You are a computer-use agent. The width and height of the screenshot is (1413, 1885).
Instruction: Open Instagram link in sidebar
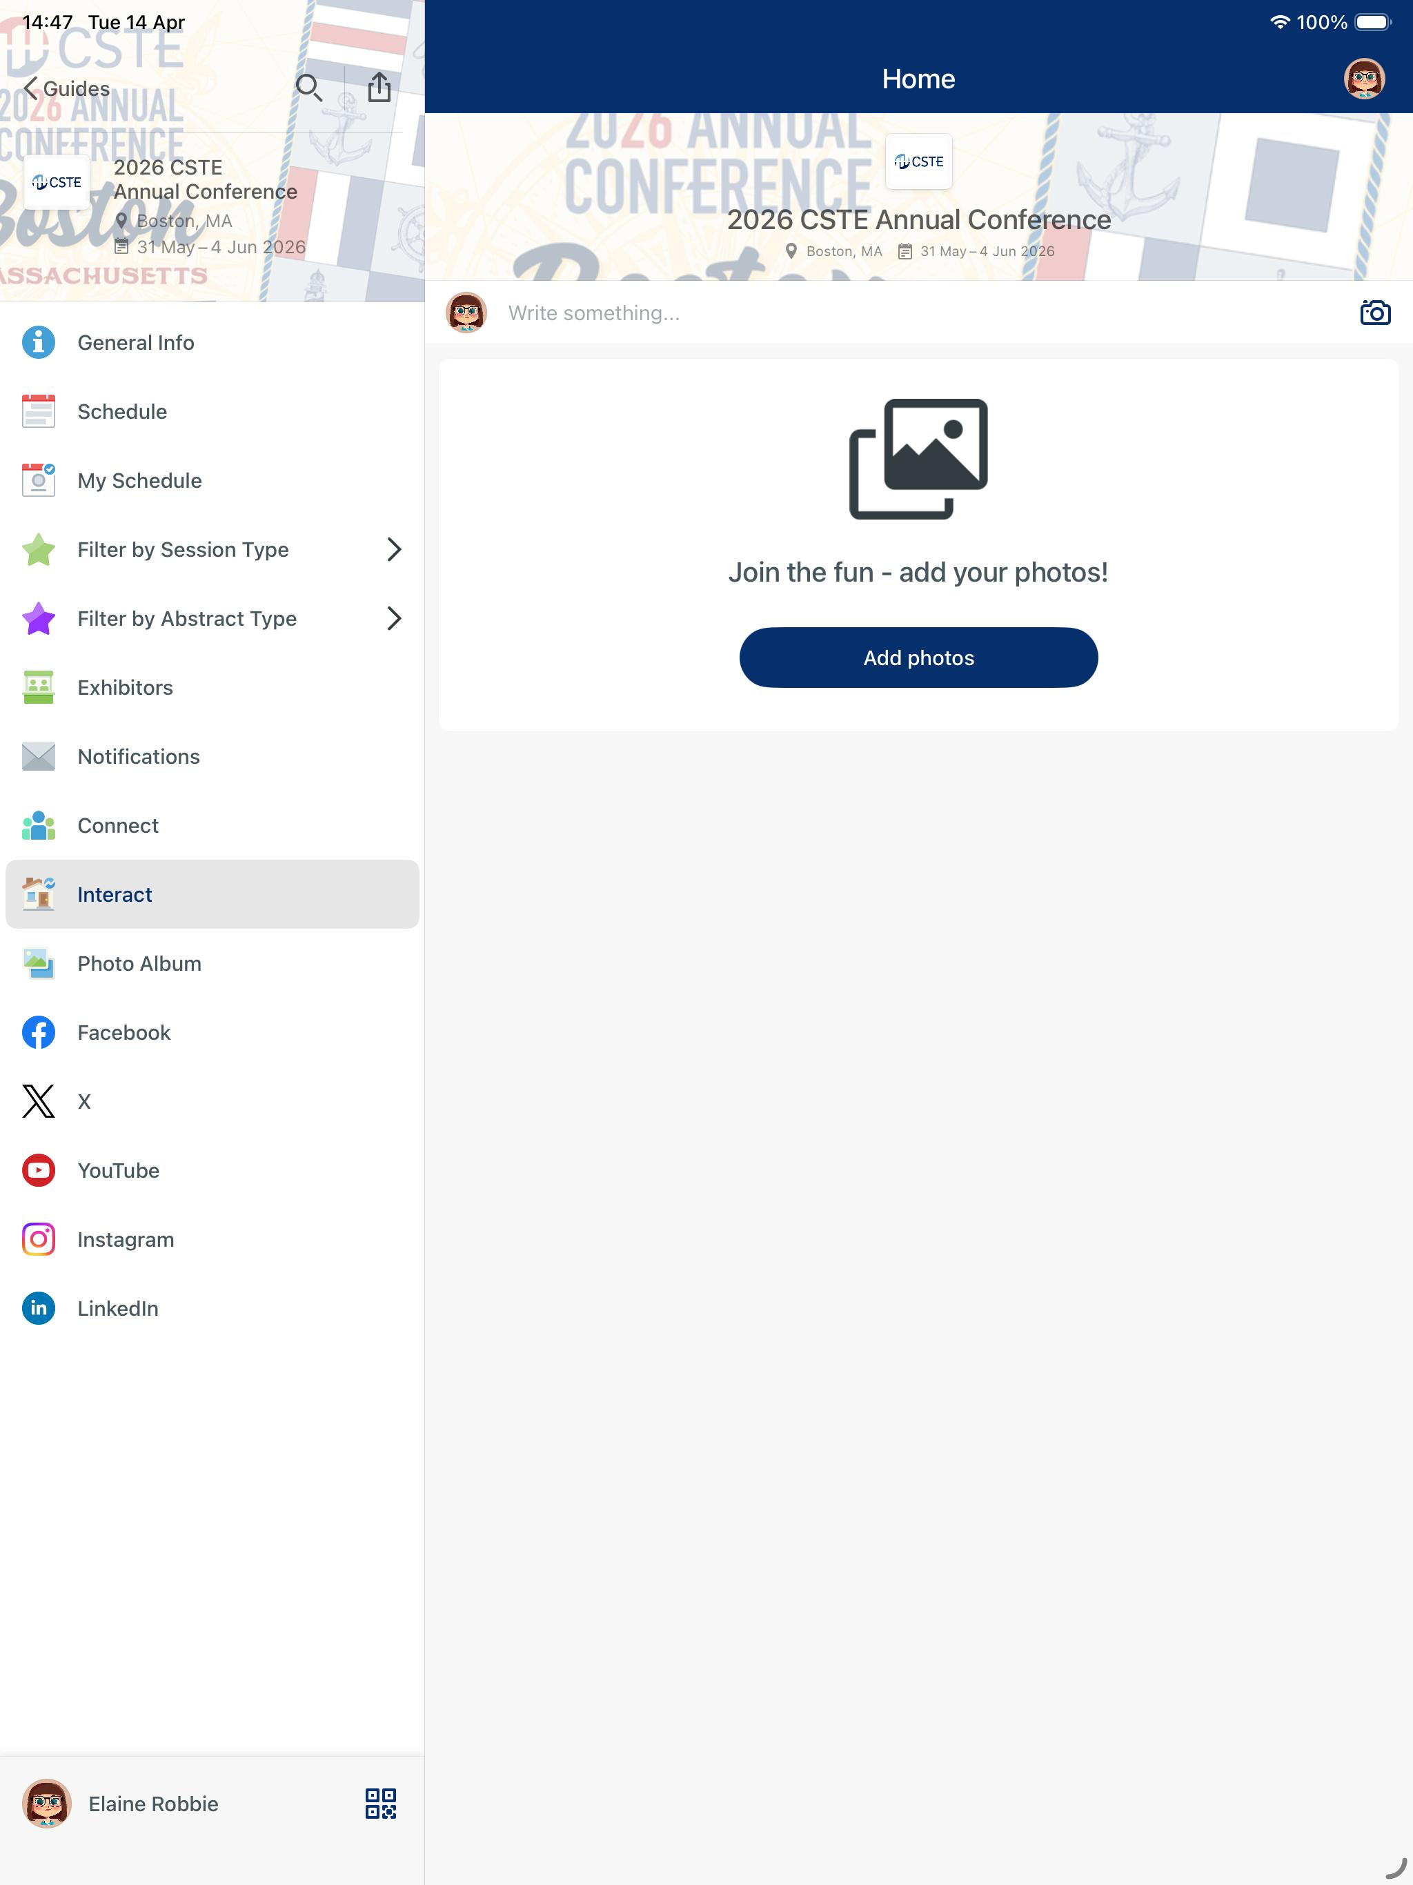pos(213,1239)
